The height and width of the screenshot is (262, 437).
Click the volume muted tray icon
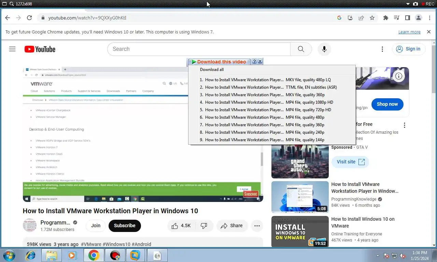[x=403, y=256]
